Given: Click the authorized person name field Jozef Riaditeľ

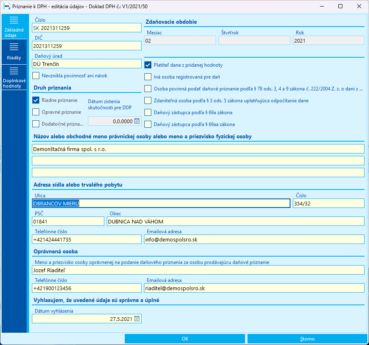Looking at the screenshot, I should point(198,270).
